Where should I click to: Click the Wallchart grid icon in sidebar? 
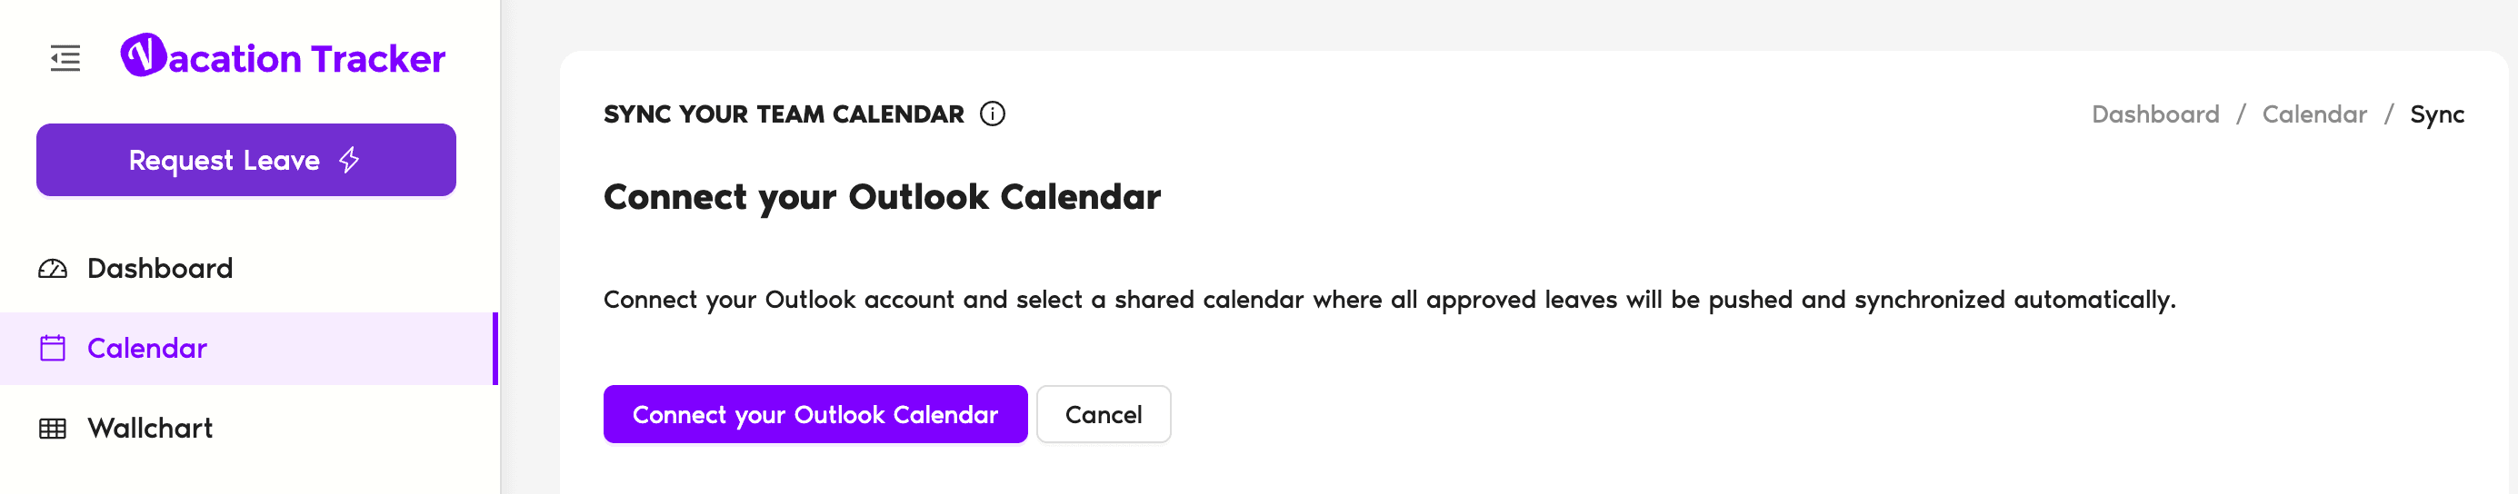(x=53, y=429)
